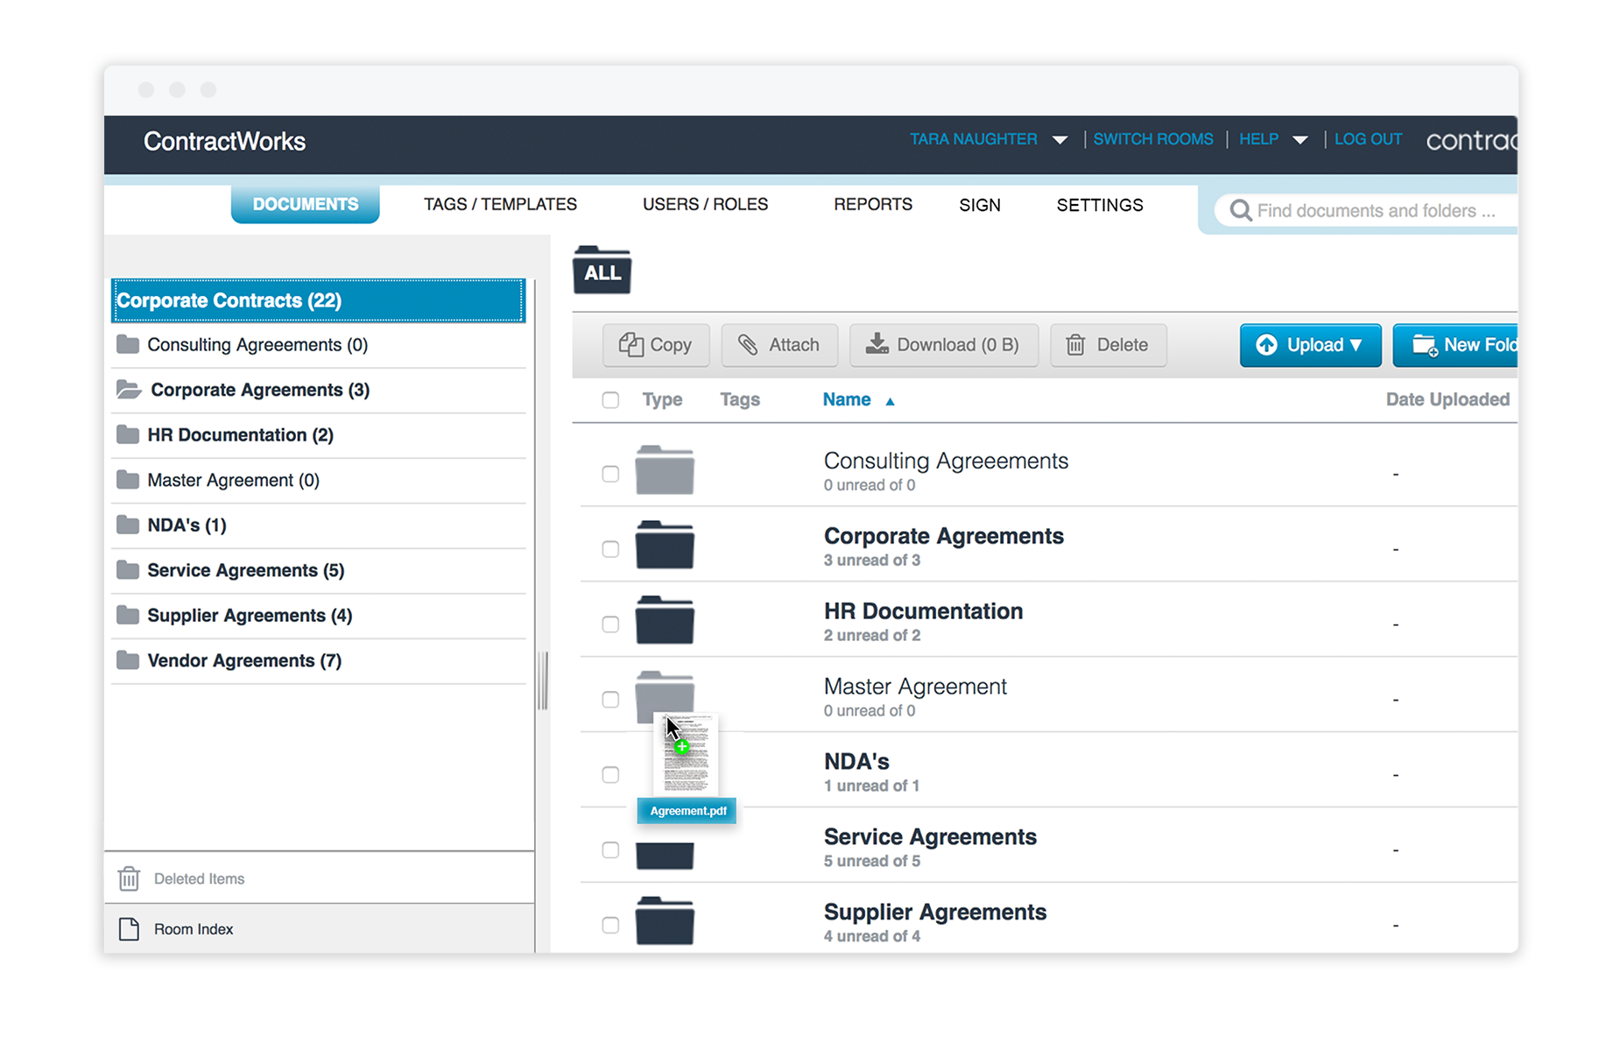Click the Download icon
The width and height of the screenshot is (1613, 1043).
tap(877, 344)
